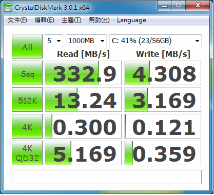Click the 512K read result 13.24
This screenshot has height=195, width=214.
[x=83, y=100]
